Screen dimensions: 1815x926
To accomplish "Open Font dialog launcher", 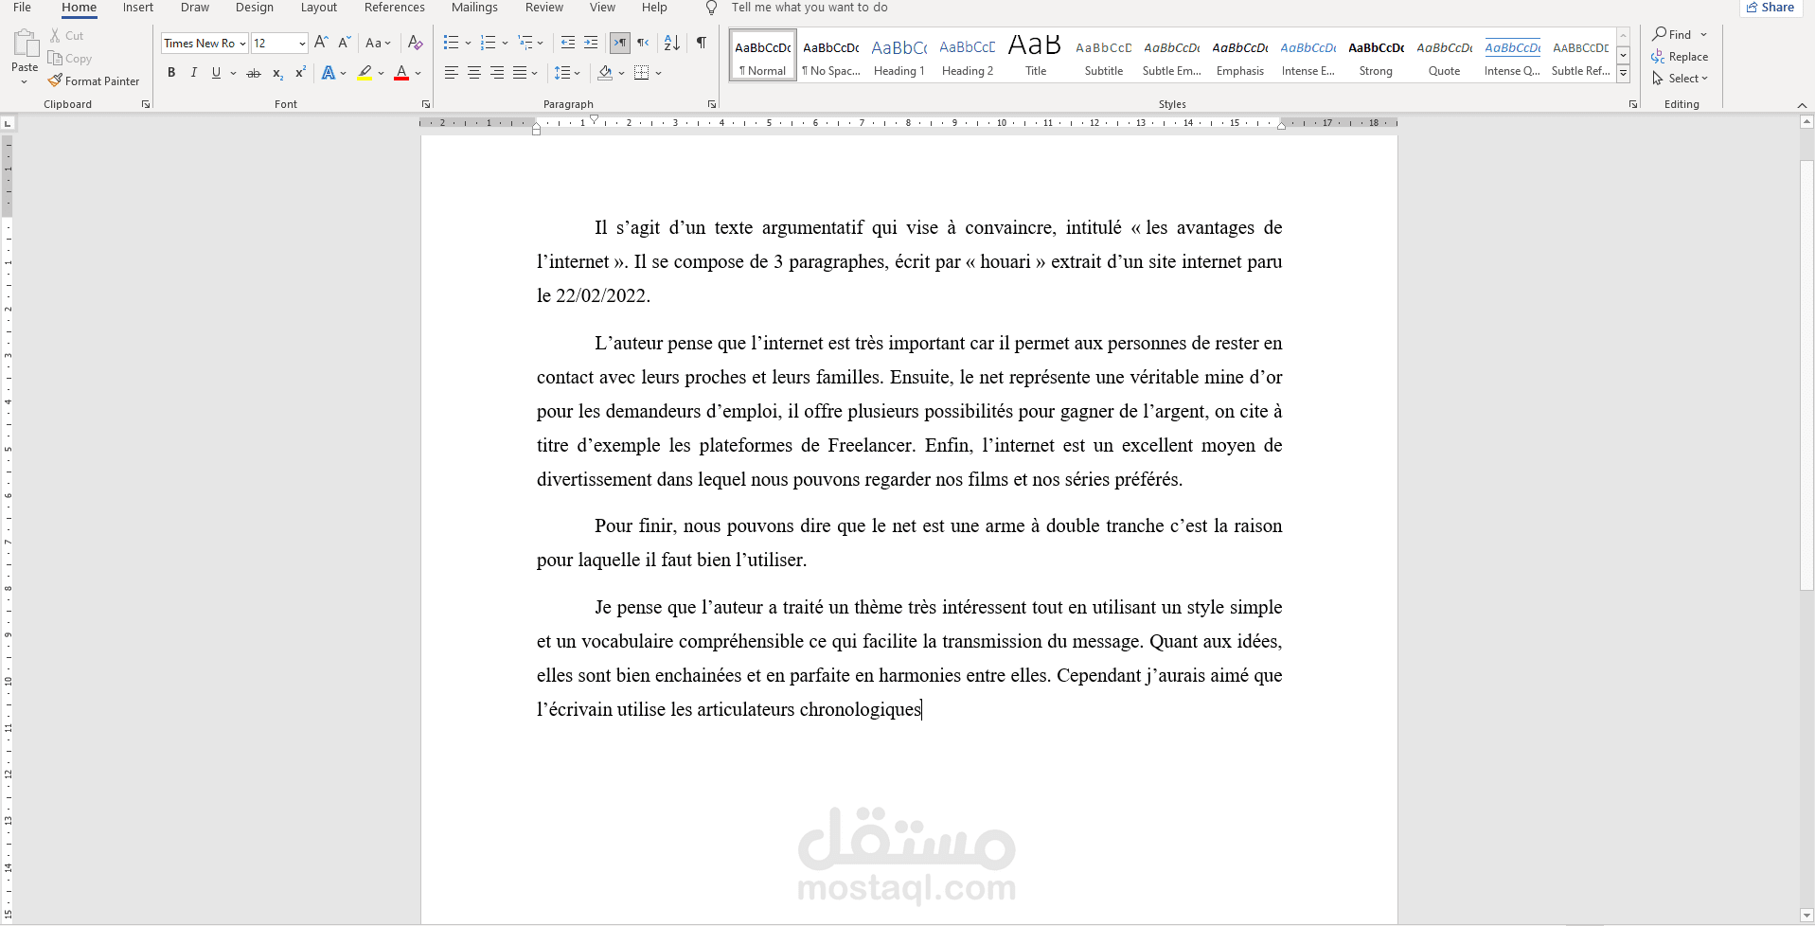I will click(x=426, y=104).
